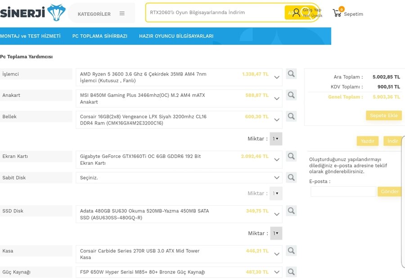Click the İndir button
The height and width of the screenshot is (279, 405).
(x=392, y=141)
